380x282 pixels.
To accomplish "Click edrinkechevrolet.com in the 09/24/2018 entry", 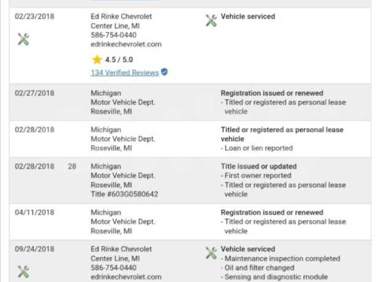I will pyautogui.click(x=126, y=277).
